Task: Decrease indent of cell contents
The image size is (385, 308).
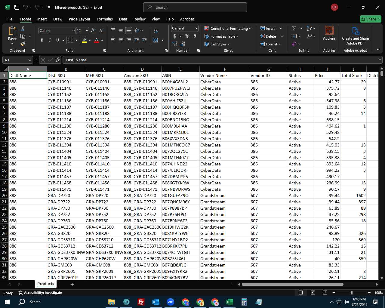Action: (137, 40)
